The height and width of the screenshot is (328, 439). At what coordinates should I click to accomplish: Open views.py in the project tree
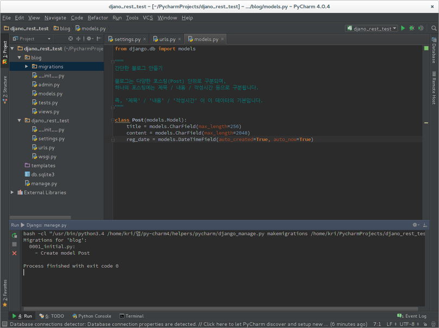[46, 112]
